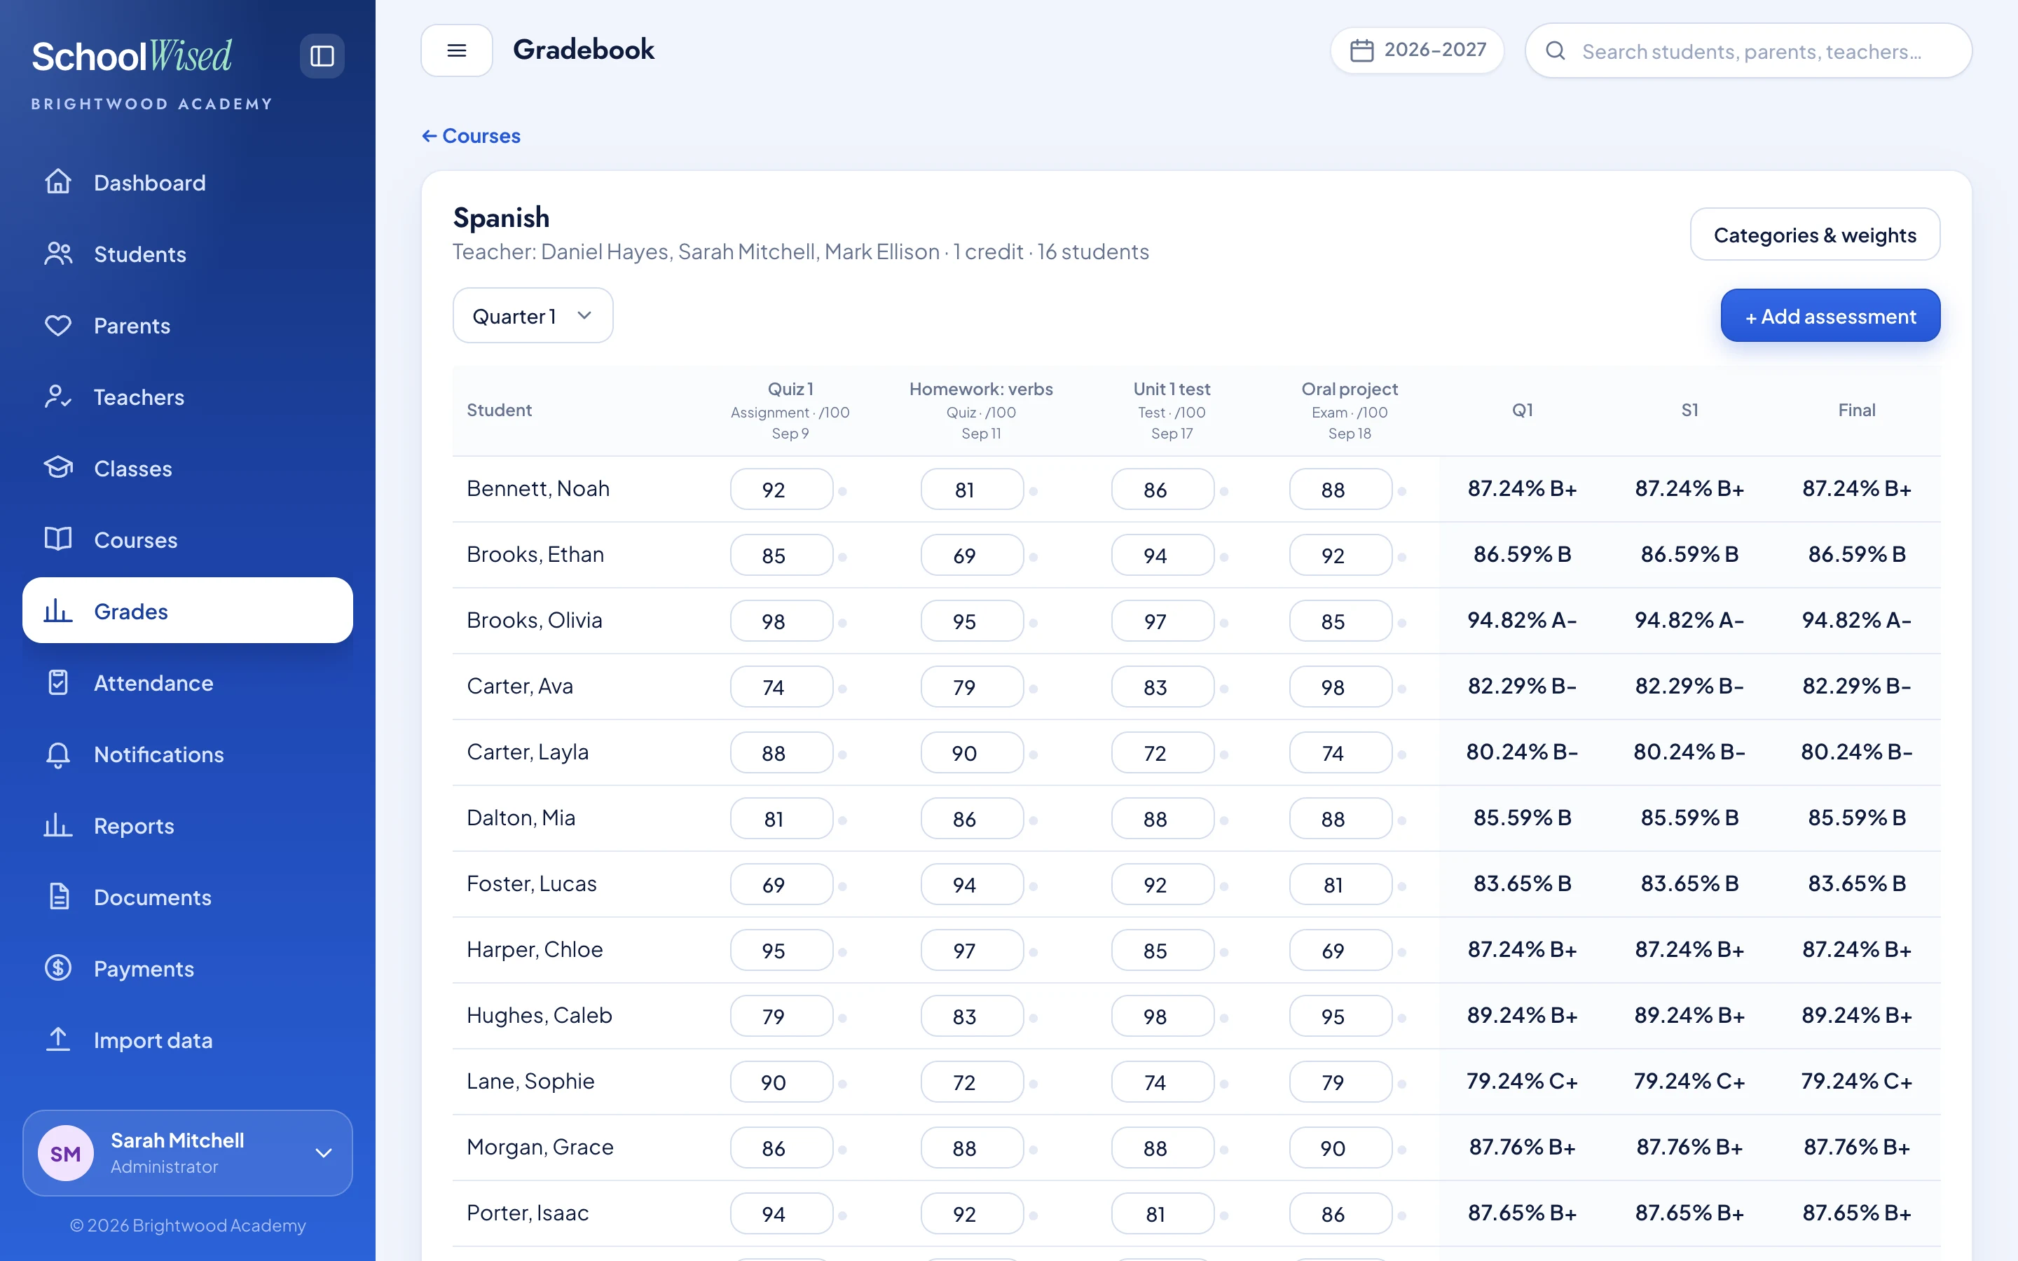Click the Add assessment button
2018x1261 pixels.
1830,315
